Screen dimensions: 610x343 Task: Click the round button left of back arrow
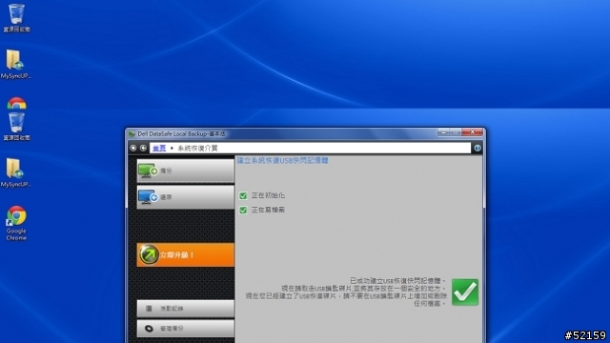133,148
